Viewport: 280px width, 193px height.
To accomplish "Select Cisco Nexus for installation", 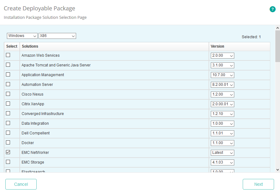I will click(8, 94).
